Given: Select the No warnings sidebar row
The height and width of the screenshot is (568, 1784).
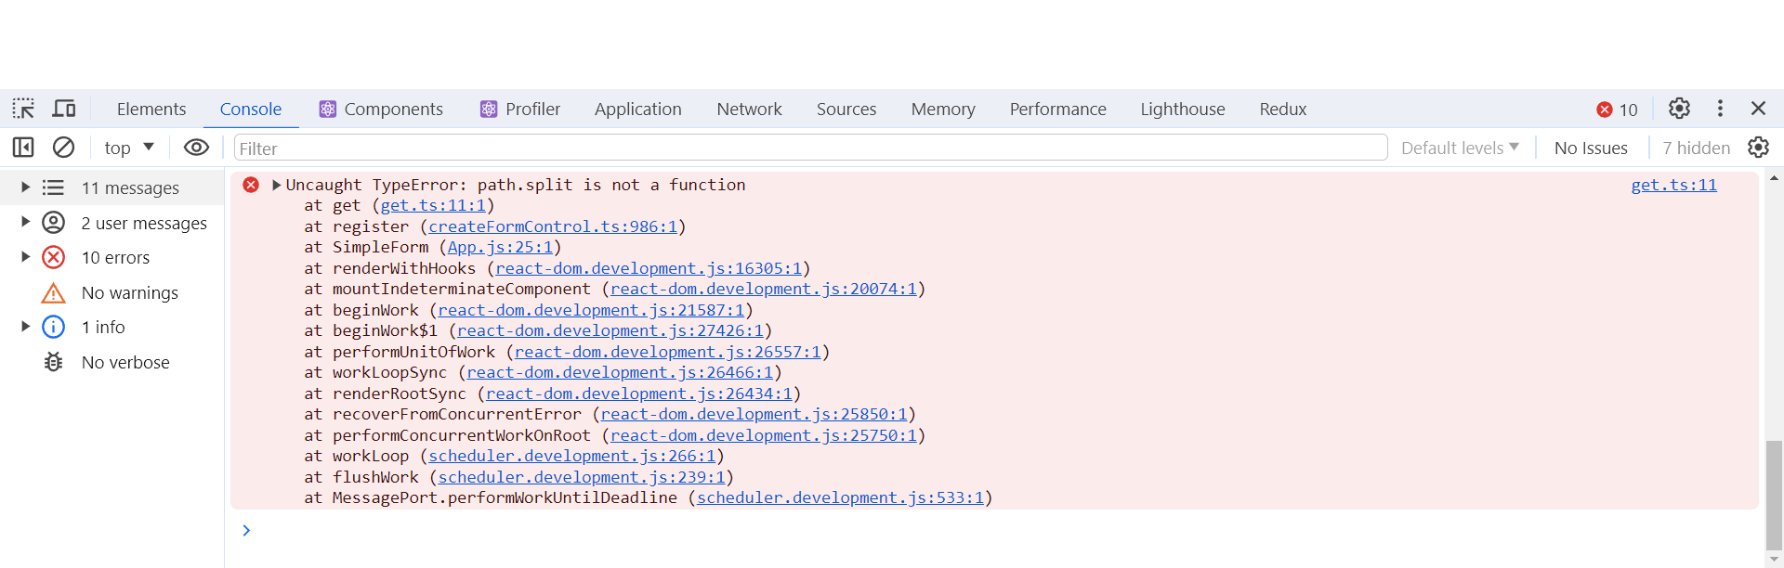Looking at the screenshot, I should 111,292.
